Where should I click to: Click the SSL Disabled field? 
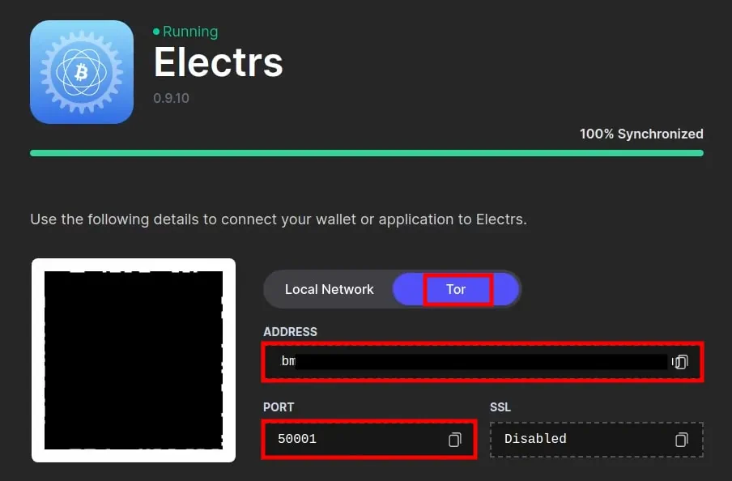[x=597, y=440]
